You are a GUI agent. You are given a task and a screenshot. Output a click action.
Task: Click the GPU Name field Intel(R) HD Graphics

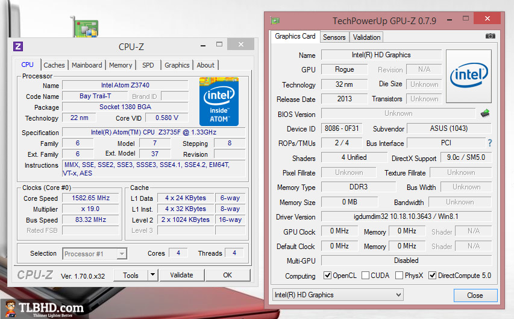click(x=381, y=55)
